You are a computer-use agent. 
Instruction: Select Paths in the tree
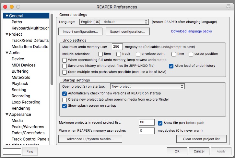17,22
